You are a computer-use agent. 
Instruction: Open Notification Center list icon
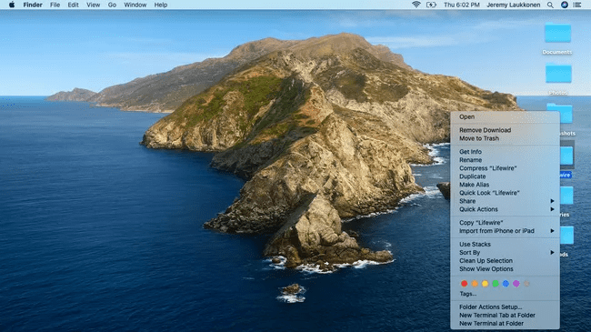click(x=577, y=5)
